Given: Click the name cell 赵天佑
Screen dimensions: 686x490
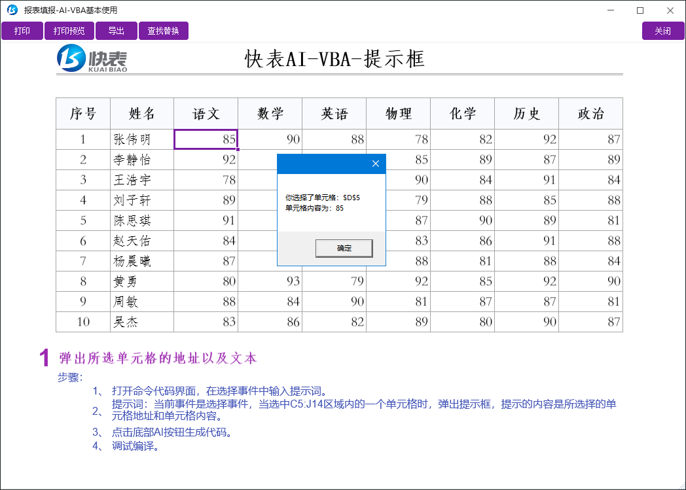Looking at the screenshot, I should [142, 241].
